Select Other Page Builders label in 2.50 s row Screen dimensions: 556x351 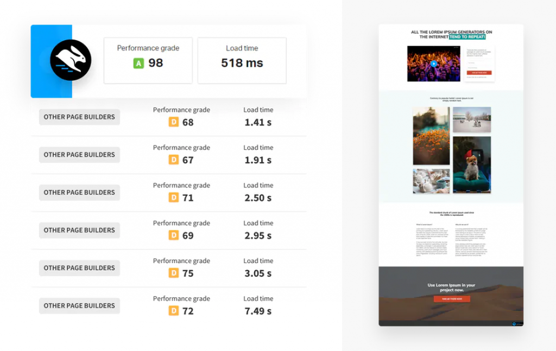coord(79,193)
